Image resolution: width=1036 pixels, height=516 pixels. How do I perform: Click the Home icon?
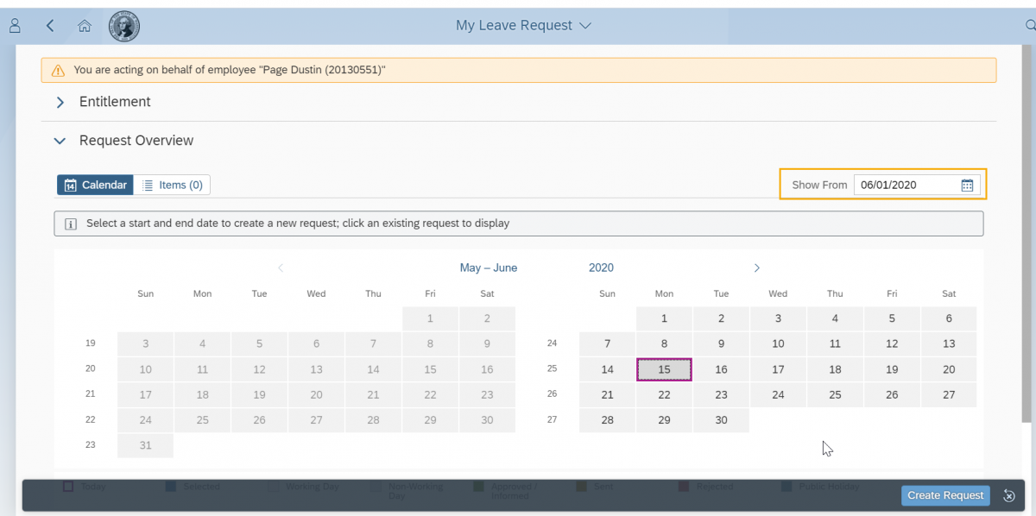[x=85, y=26]
